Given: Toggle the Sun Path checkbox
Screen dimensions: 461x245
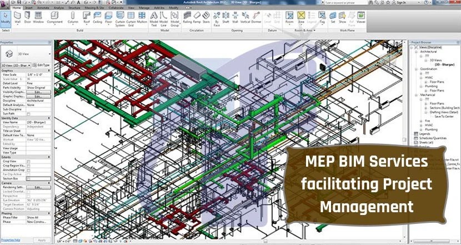Looking at the screenshot, I should click(28, 114).
